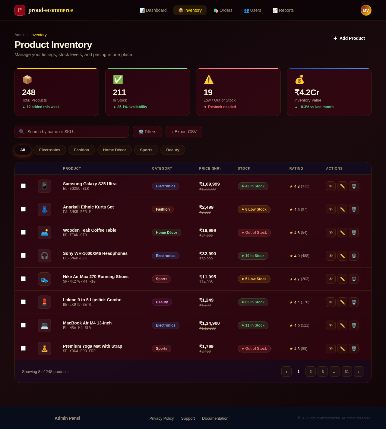Screen dimensions: 386x429
Task: View details of Samsung Galaxy S25 Ultra
Action: tap(331, 186)
